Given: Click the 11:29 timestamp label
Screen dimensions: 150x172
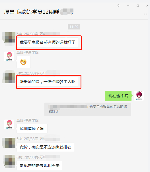Looking at the screenshot, I should 74,27.
